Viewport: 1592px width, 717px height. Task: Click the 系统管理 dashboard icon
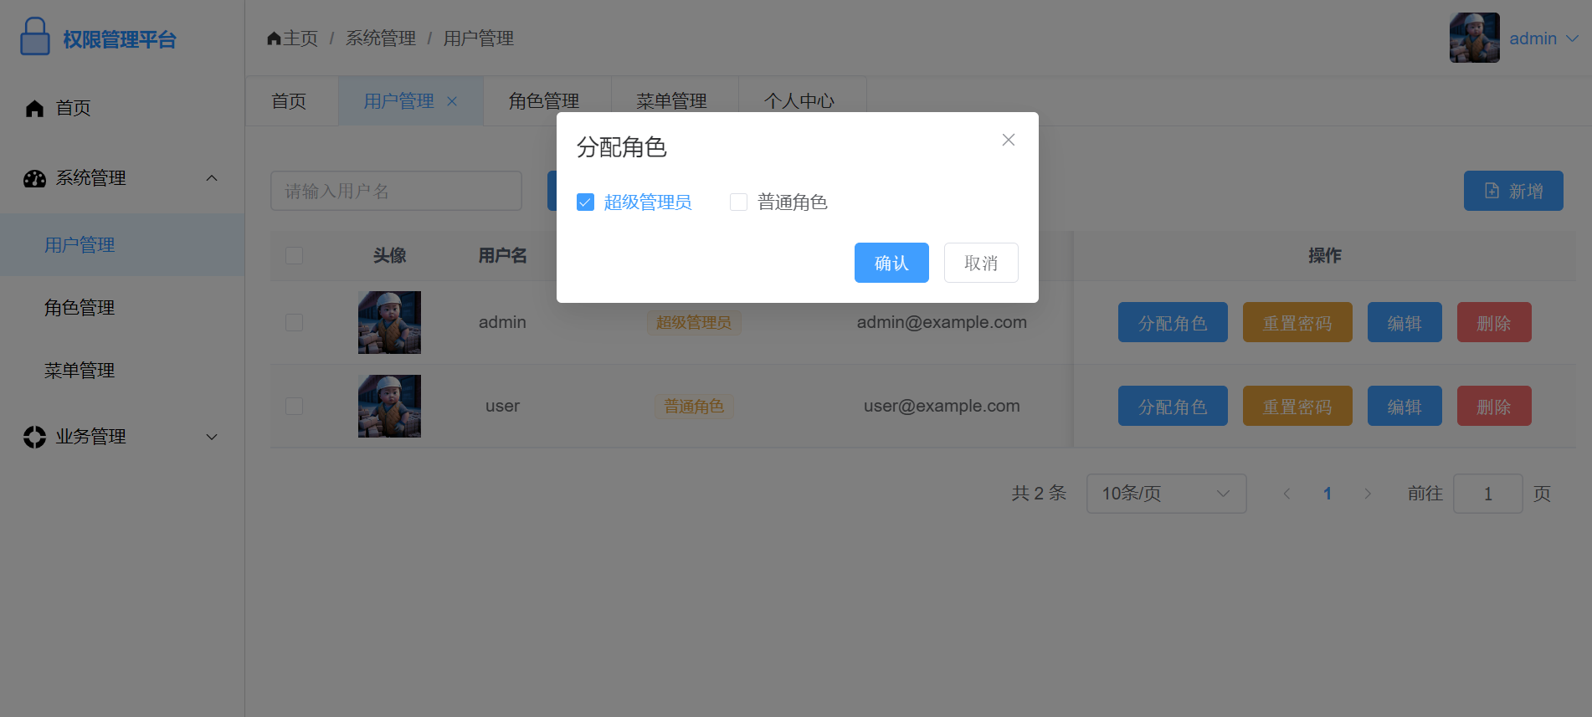[x=34, y=178]
